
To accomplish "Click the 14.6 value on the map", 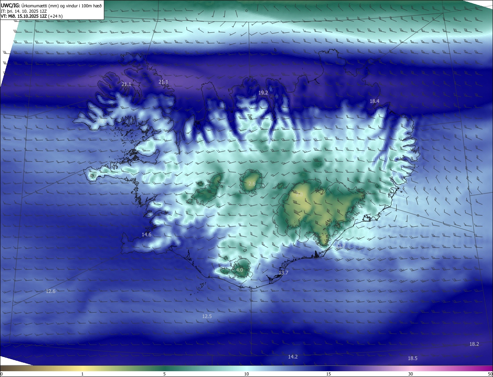I will click(146, 234).
